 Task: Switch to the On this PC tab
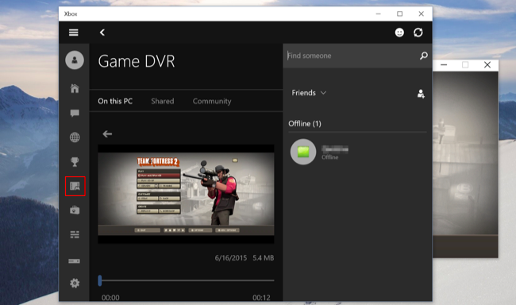[x=115, y=101]
